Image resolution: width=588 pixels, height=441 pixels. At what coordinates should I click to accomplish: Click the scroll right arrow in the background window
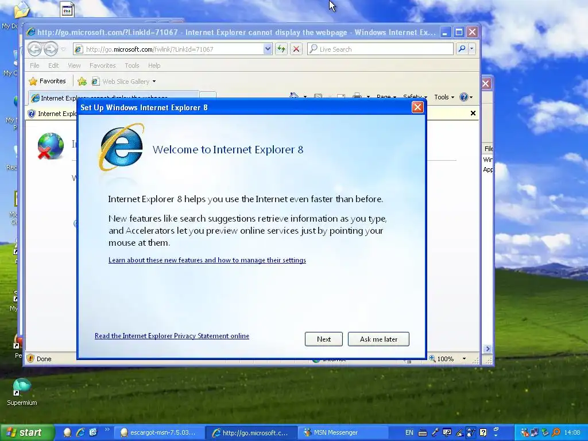(x=488, y=349)
